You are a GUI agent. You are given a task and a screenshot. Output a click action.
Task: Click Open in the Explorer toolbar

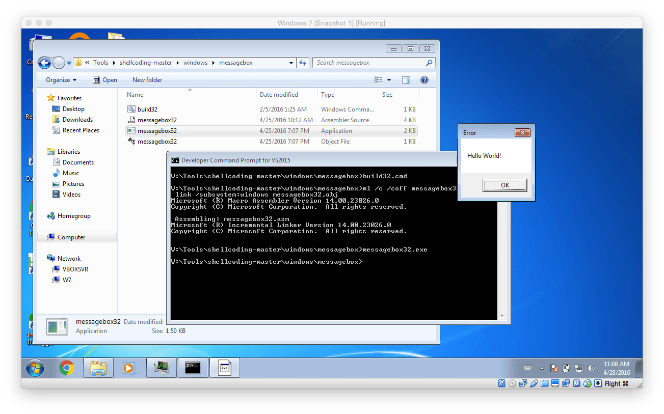pos(105,80)
